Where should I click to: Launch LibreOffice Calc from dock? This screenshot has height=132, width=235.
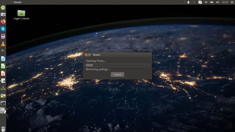click(3, 66)
